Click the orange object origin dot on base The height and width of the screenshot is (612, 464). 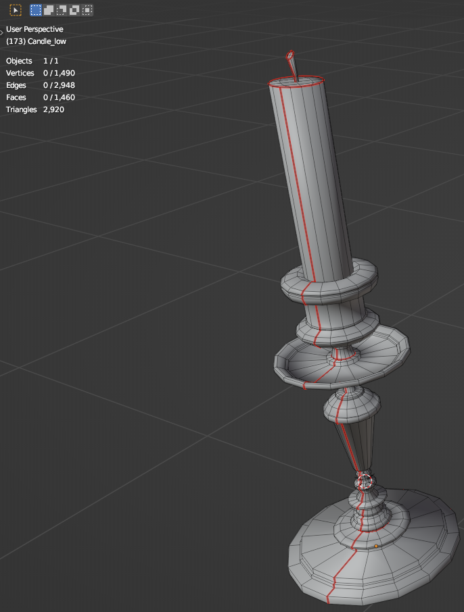(376, 546)
